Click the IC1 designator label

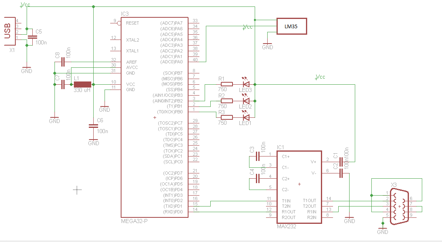click(x=281, y=147)
